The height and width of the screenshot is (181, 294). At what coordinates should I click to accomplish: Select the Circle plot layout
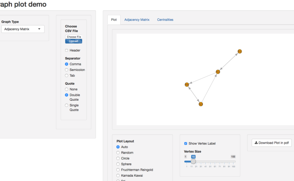point(118,158)
